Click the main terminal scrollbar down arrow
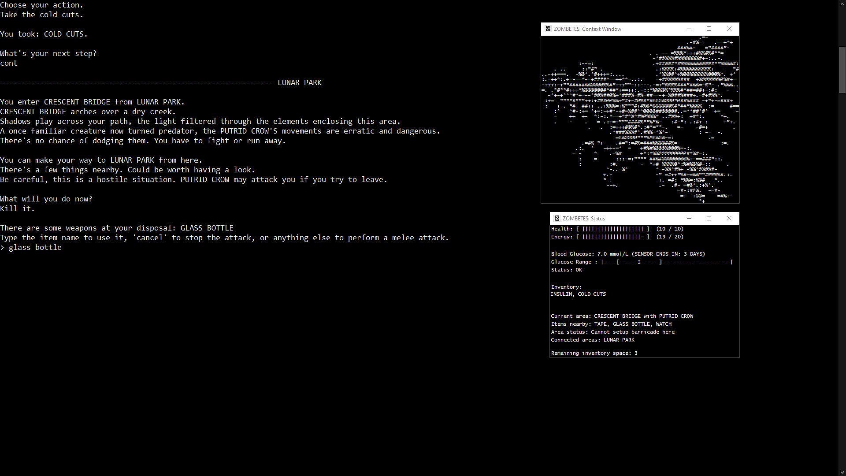This screenshot has height=476, width=846. [842, 472]
